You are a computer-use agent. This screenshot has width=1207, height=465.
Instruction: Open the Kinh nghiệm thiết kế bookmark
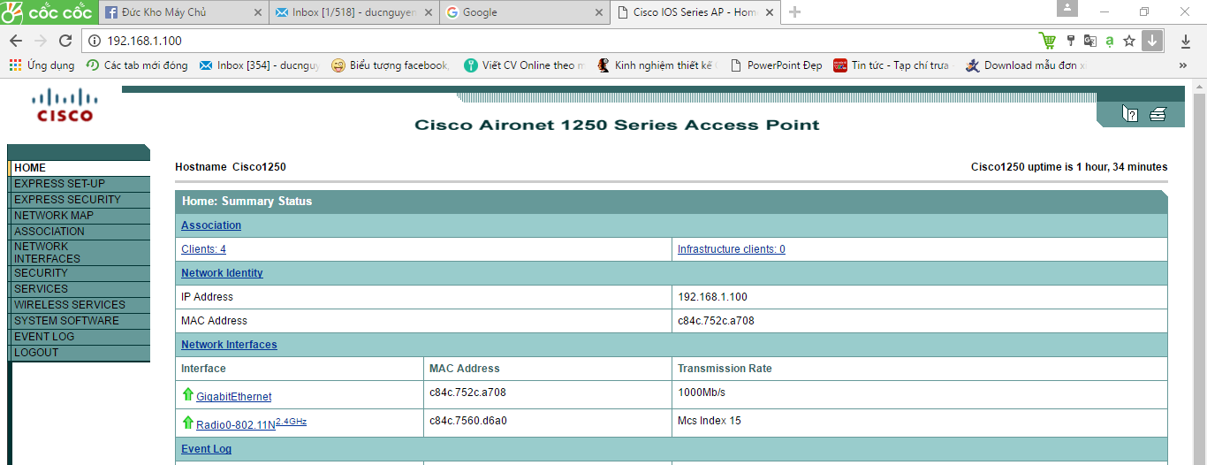pyautogui.click(x=657, y=65)
